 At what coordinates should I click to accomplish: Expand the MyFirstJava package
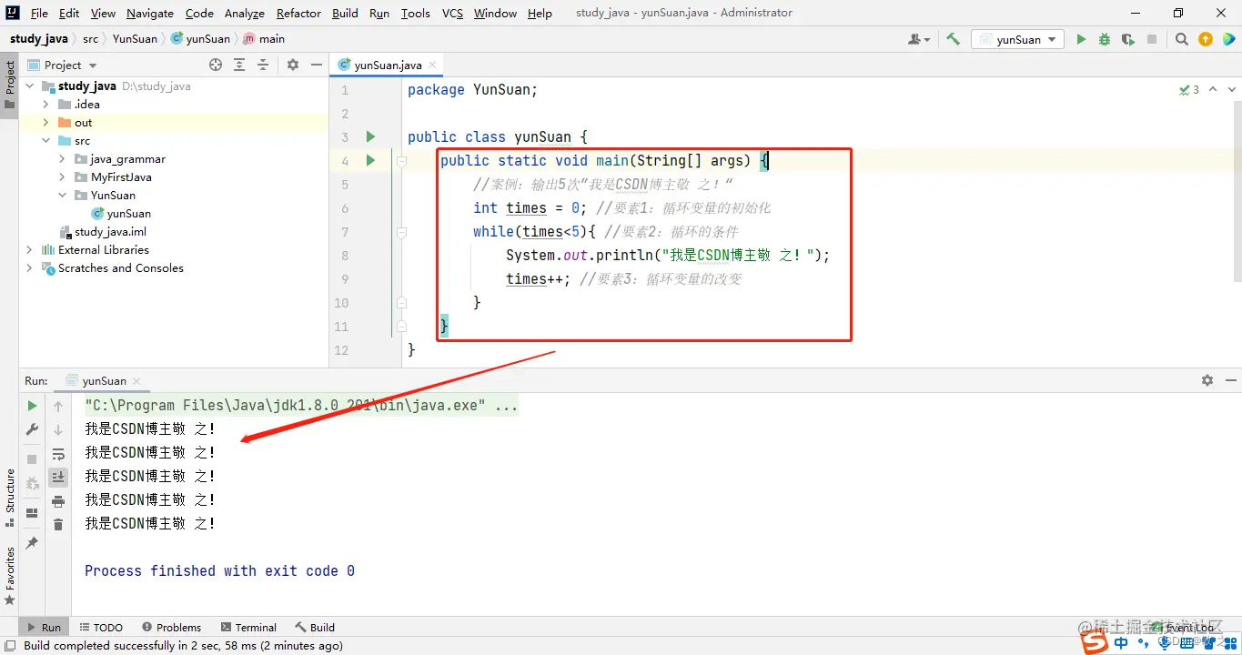63,177
